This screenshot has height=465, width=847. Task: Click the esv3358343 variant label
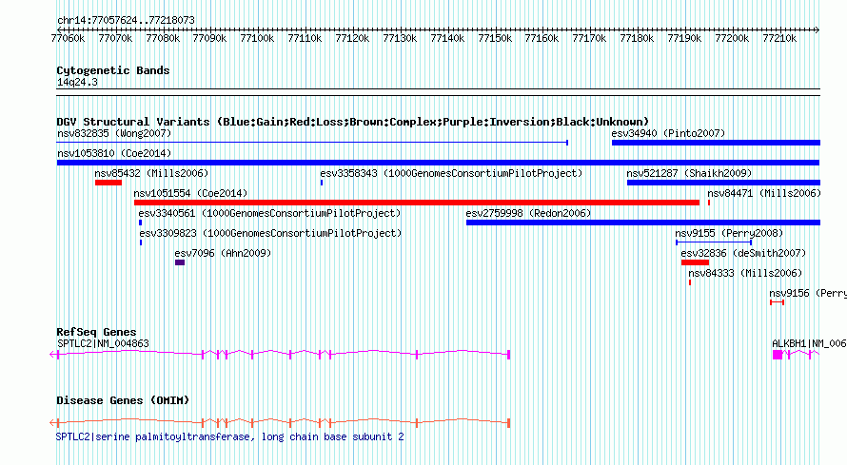coord(451,173)
